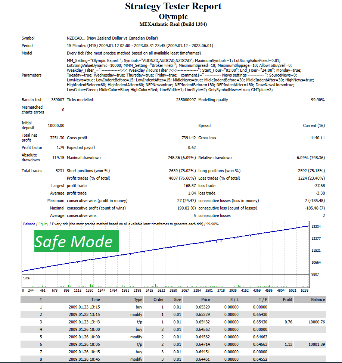Click the balance value 10001.89

pyautogui.click(x=317, y=344)
